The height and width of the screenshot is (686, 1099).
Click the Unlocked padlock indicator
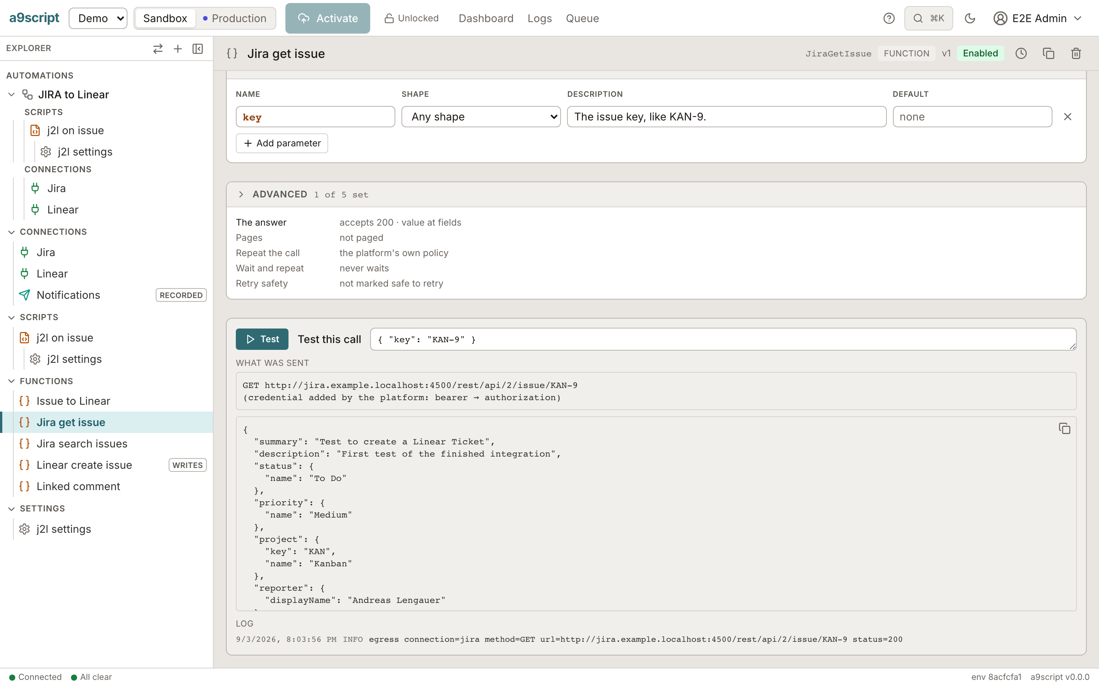coord(411,18)
